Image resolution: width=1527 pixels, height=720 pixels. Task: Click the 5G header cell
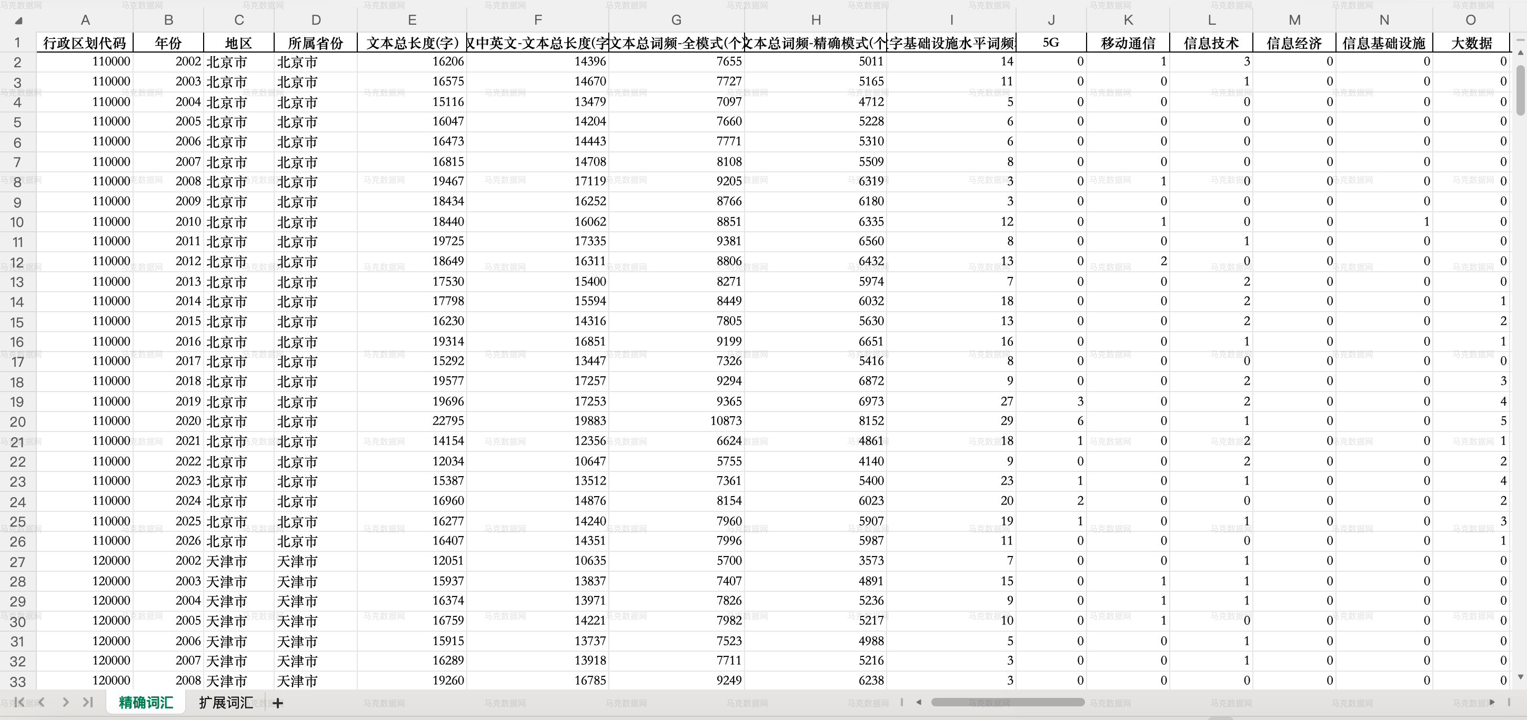1051,43
